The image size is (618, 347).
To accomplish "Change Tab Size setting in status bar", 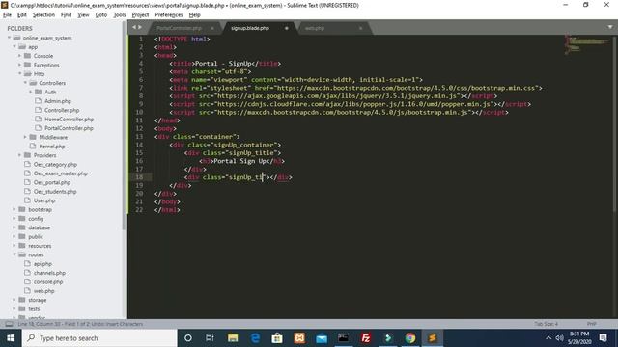I will [546, 324].
